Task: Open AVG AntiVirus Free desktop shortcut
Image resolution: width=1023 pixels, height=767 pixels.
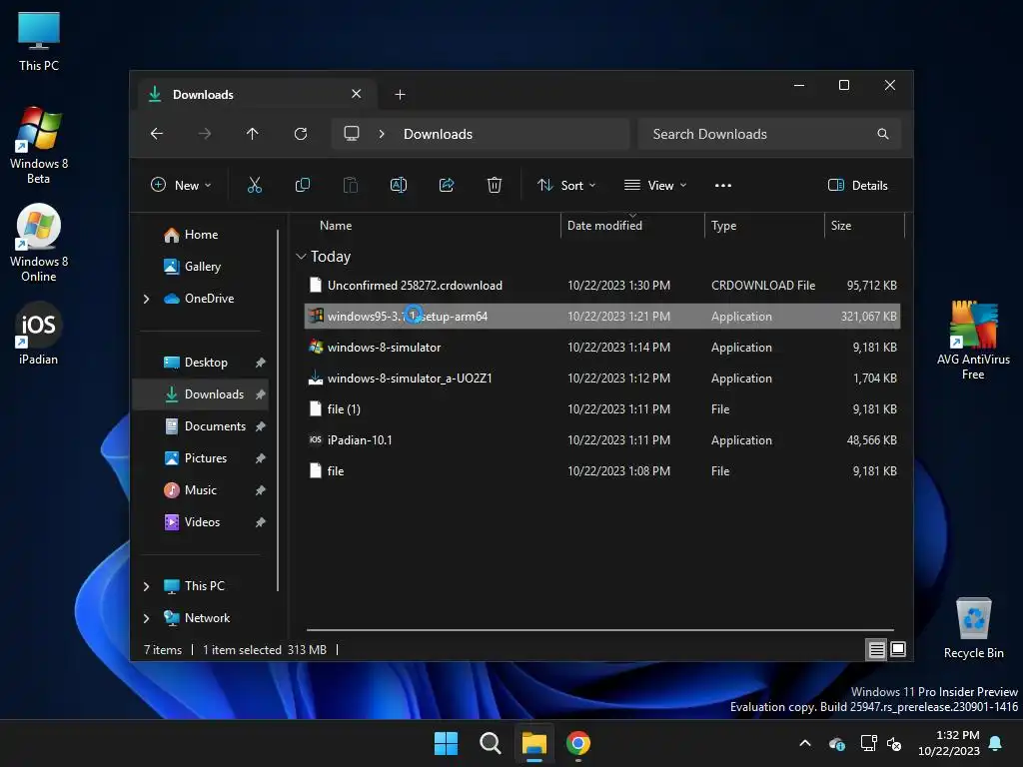Action: point(973,341)
